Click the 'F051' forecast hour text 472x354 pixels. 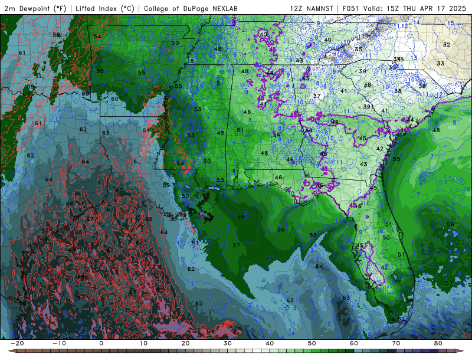(x=351, y=9)
